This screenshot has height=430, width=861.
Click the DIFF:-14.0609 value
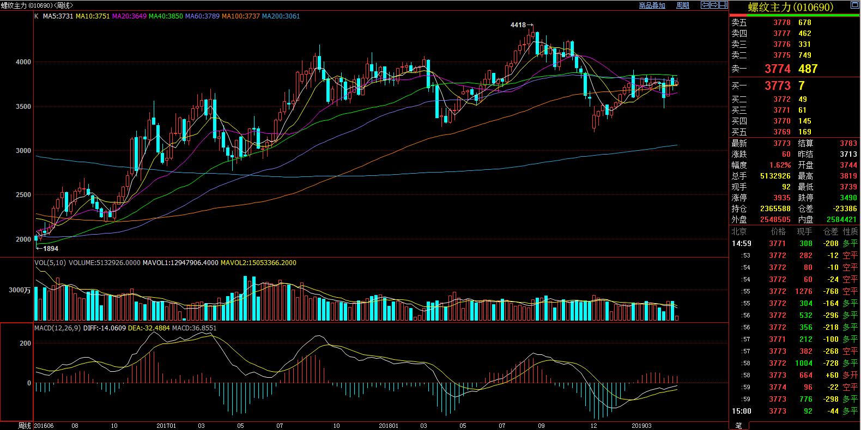(105, 328)
